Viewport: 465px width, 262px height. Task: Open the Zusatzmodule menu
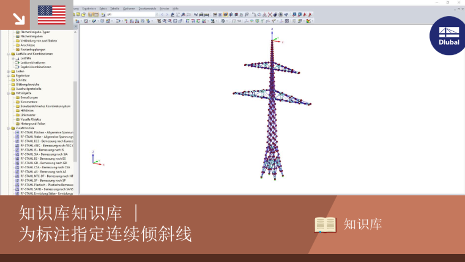(x=147, y=9)
